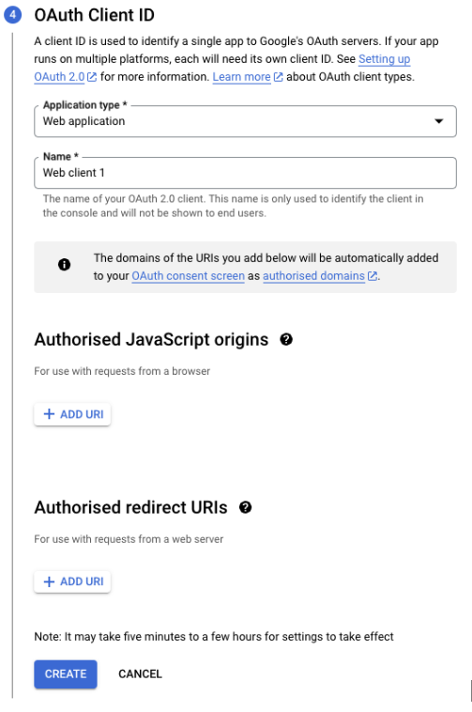Show help for Authorised JavaScript origins
Image resolution: width=472 pixels, height=712 pixels.
pyautogui.click(x=286, y=339)
